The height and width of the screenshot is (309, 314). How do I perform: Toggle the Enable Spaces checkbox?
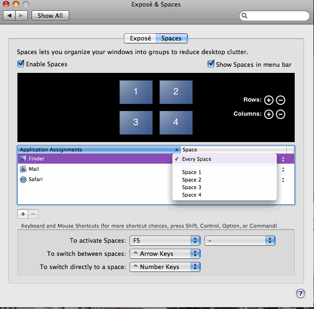point(21,64)
